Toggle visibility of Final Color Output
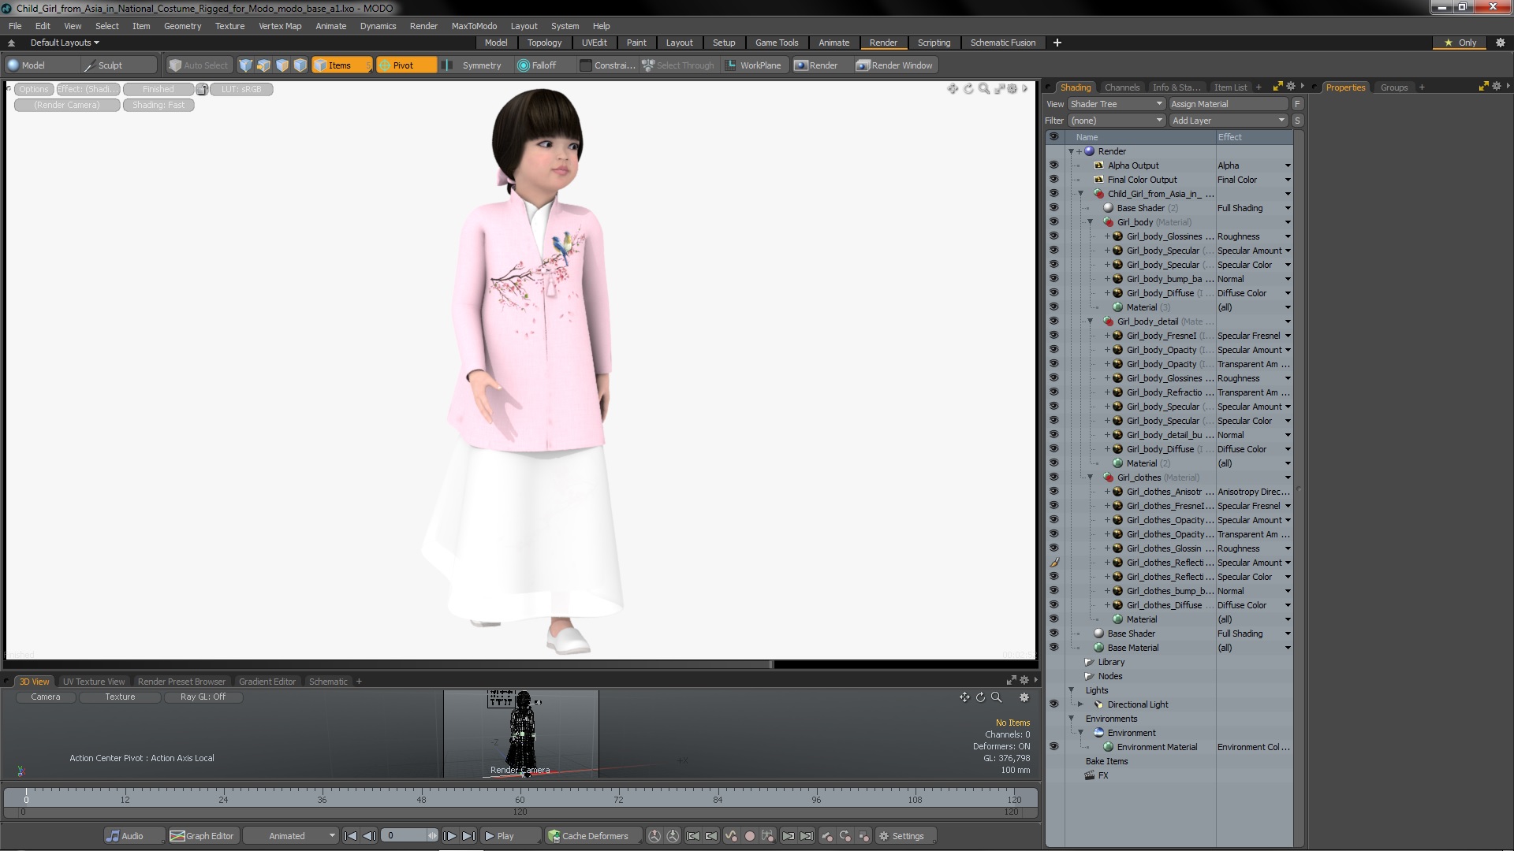This screenshot has height=851, width=1514. [1053, 180]
